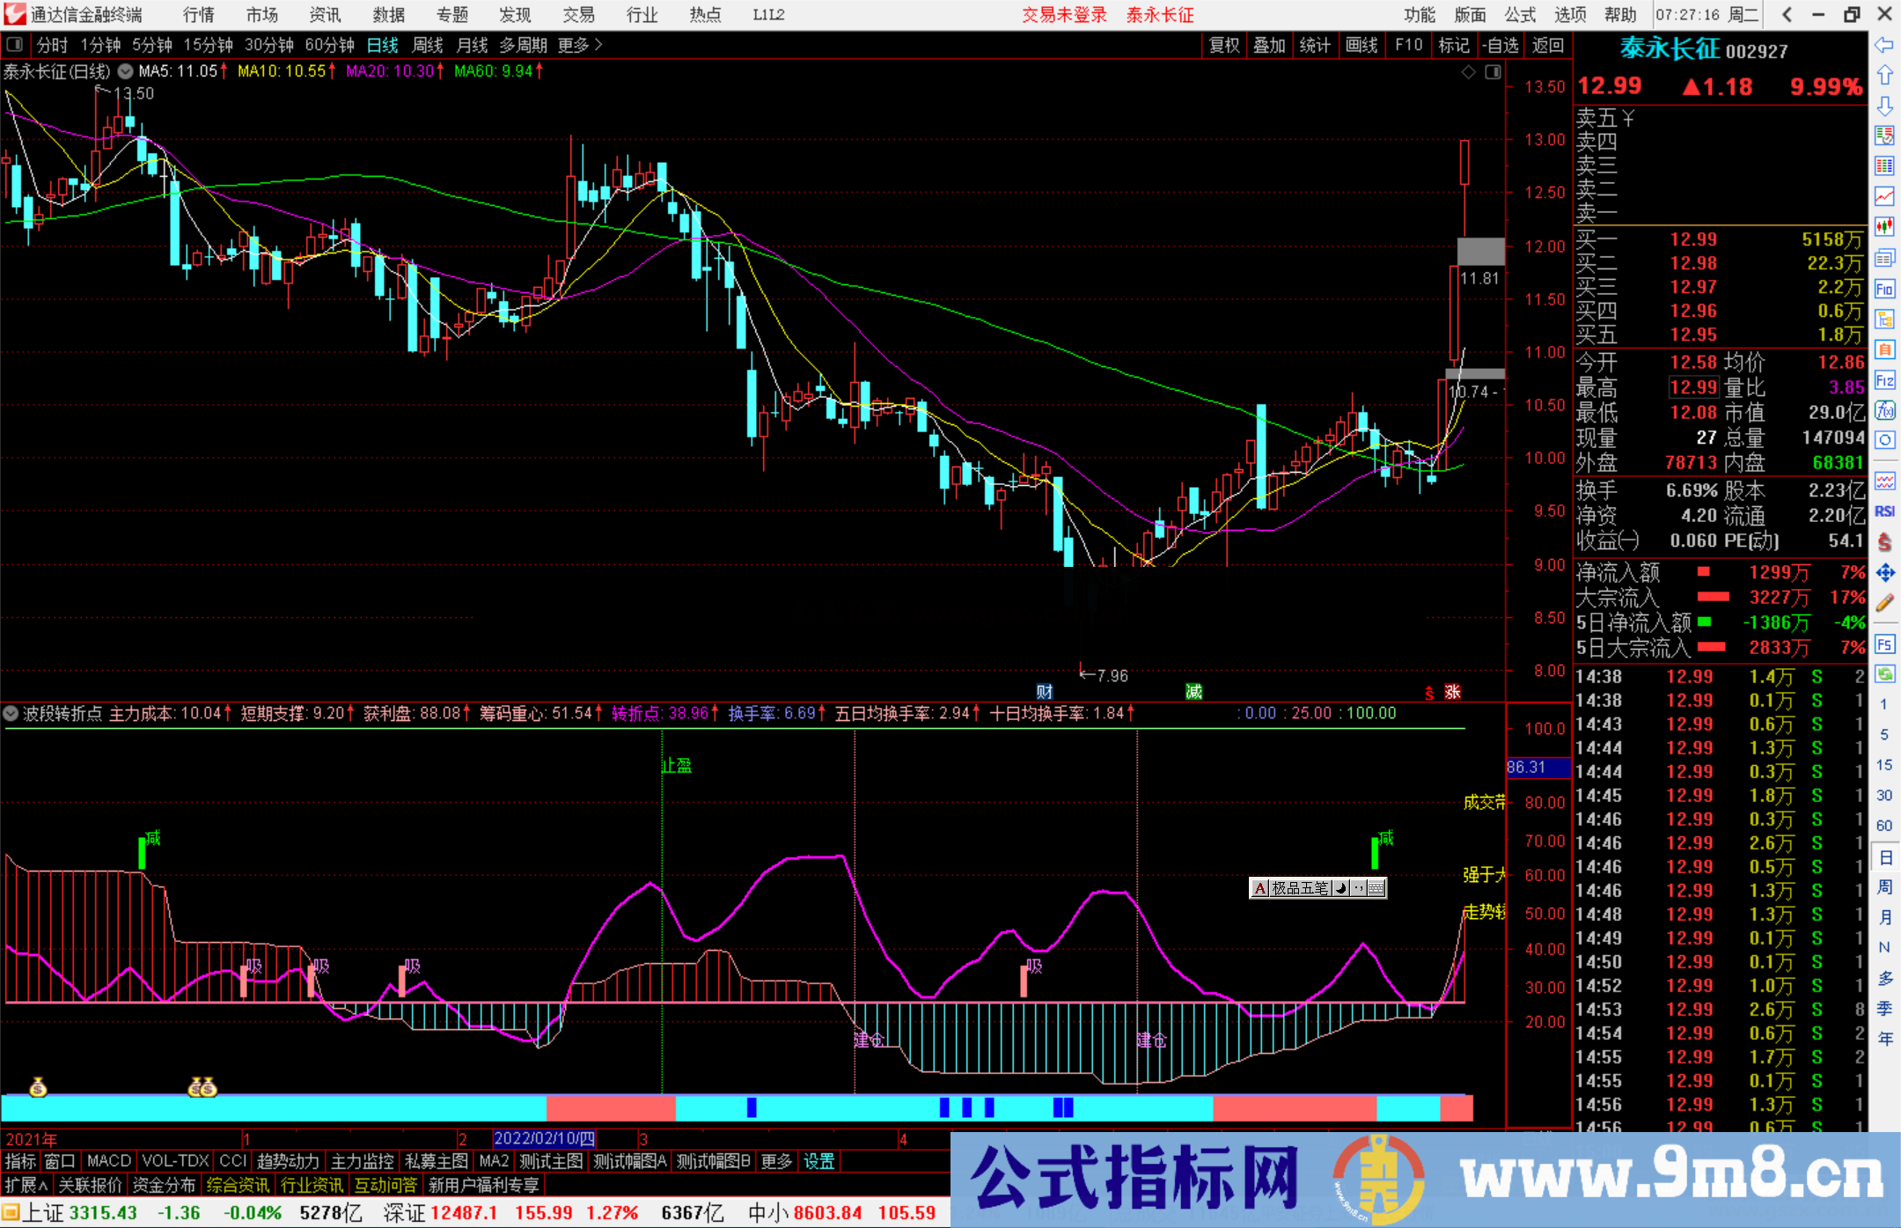1901x1228 pixels.
Task: Toggle 复权 price adjustment in chart toolbar
Action: [x=1224, y=45]
